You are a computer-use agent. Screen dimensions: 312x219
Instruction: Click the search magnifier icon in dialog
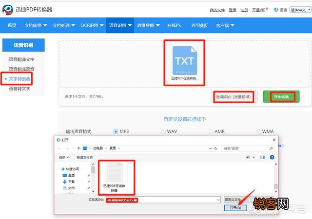click(x=271, y=148)
